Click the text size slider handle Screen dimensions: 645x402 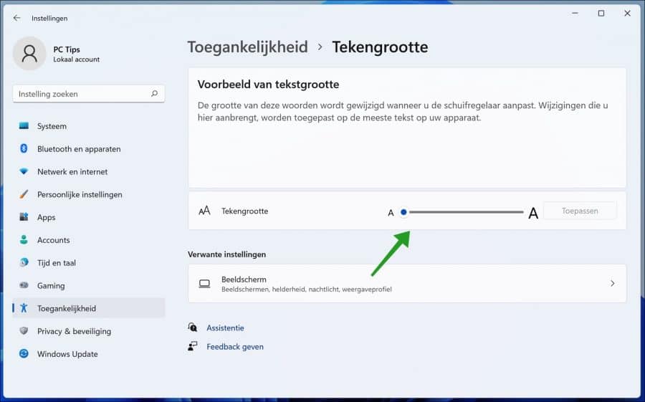(403, 212)
